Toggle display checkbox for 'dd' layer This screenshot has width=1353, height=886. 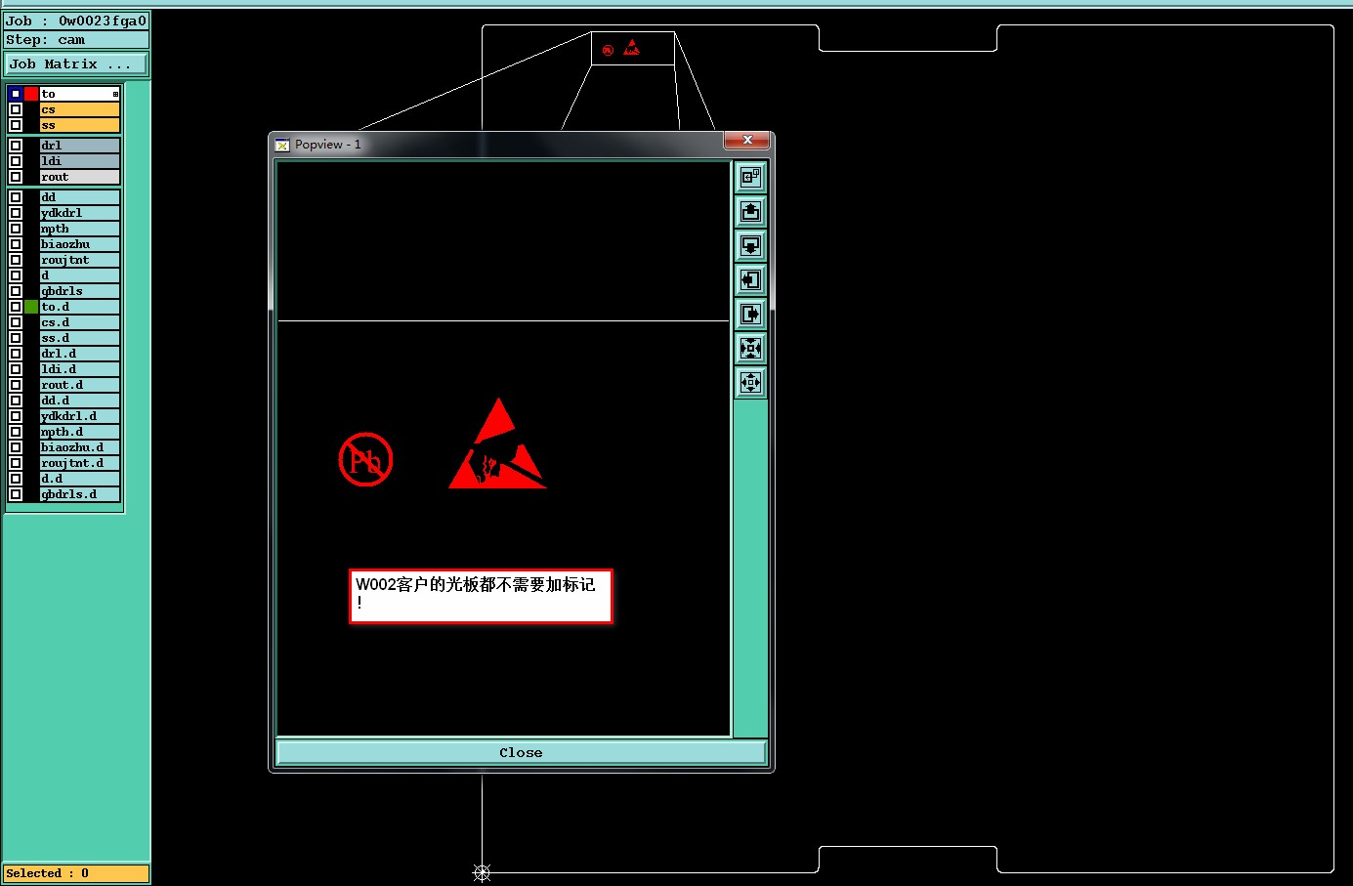click(16, 197)
